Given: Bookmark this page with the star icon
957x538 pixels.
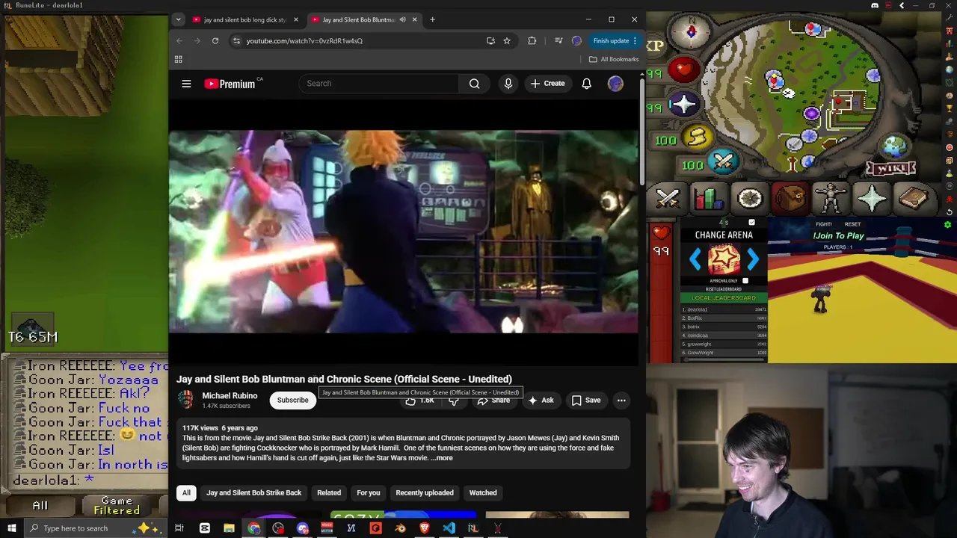Looking at the screenshot, I should point(507,40).
